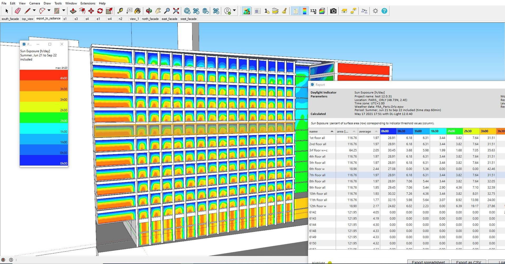Select the Push/Pull tool

click(73, 11)
